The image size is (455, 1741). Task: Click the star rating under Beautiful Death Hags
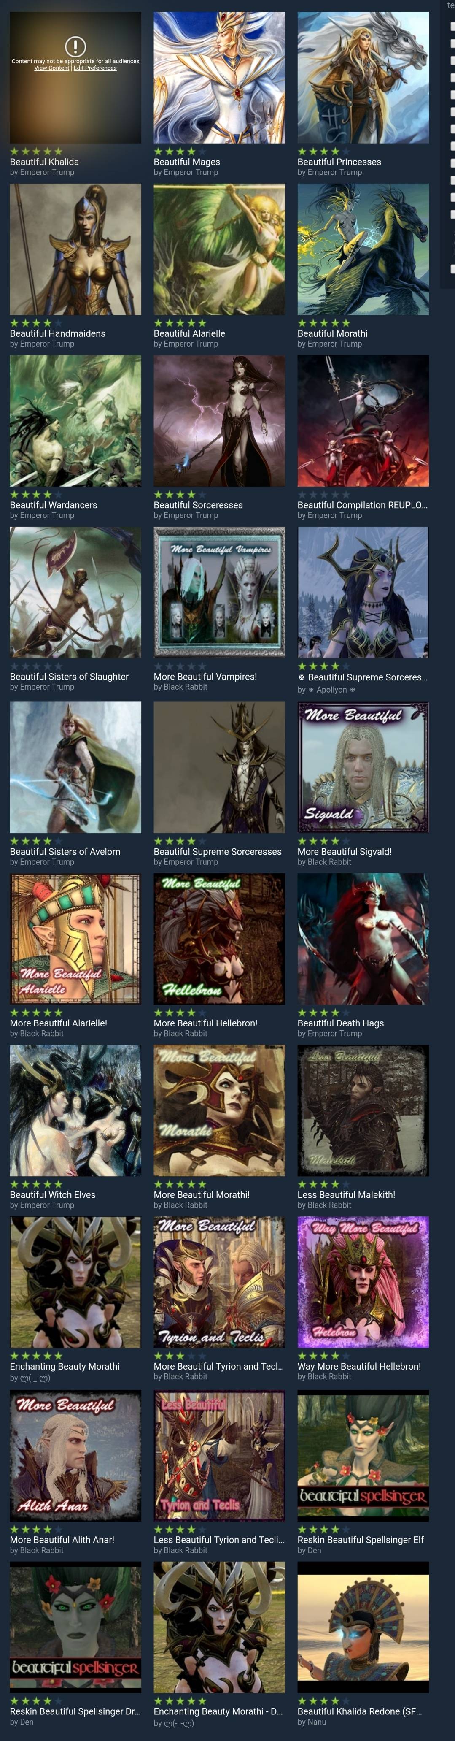tap(324, 1013)
